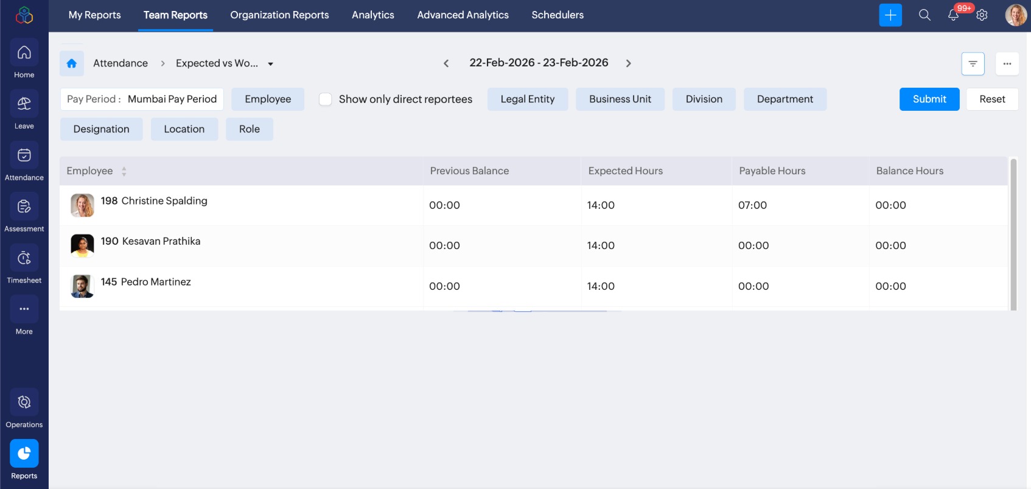
Task: Open the Leave module in sidebar
Action: tap(24, 104)
